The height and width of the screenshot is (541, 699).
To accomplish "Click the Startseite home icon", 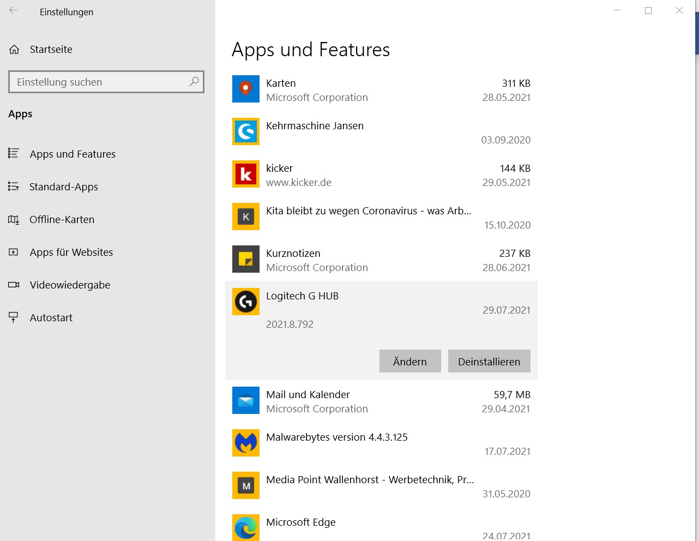I will [x=14, y=50].
